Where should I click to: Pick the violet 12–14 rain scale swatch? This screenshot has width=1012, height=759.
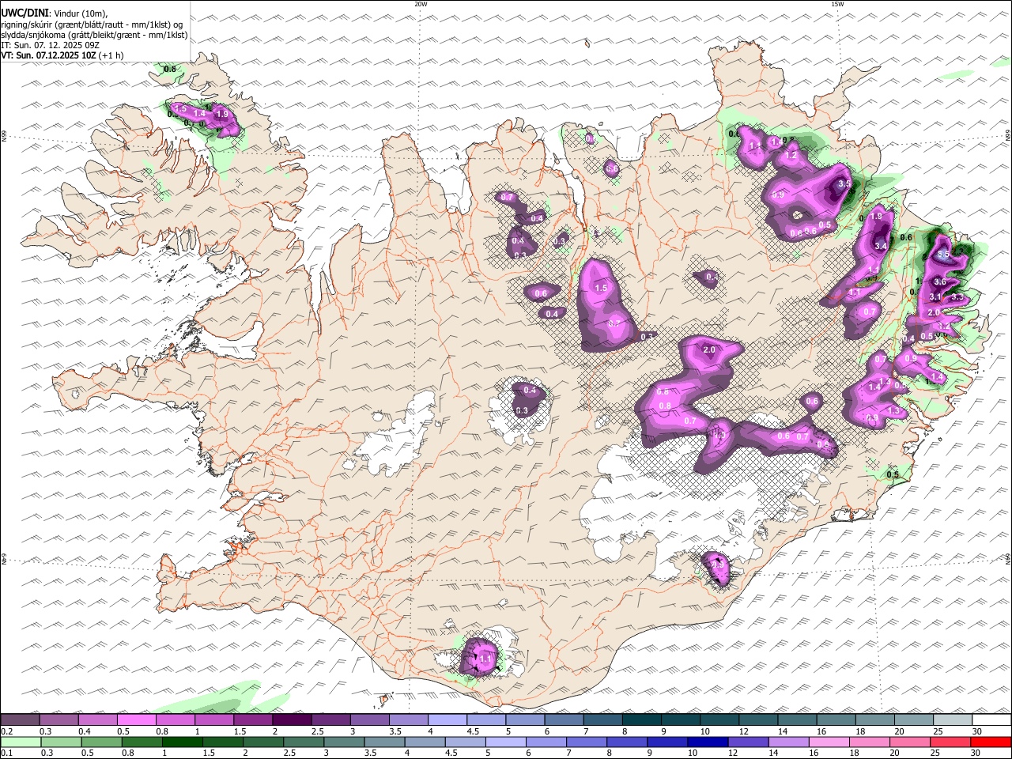[749, 742]
